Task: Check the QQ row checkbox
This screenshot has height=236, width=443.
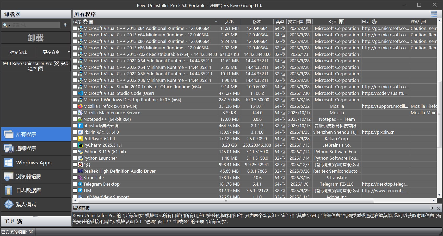Action: click(75, 165)
